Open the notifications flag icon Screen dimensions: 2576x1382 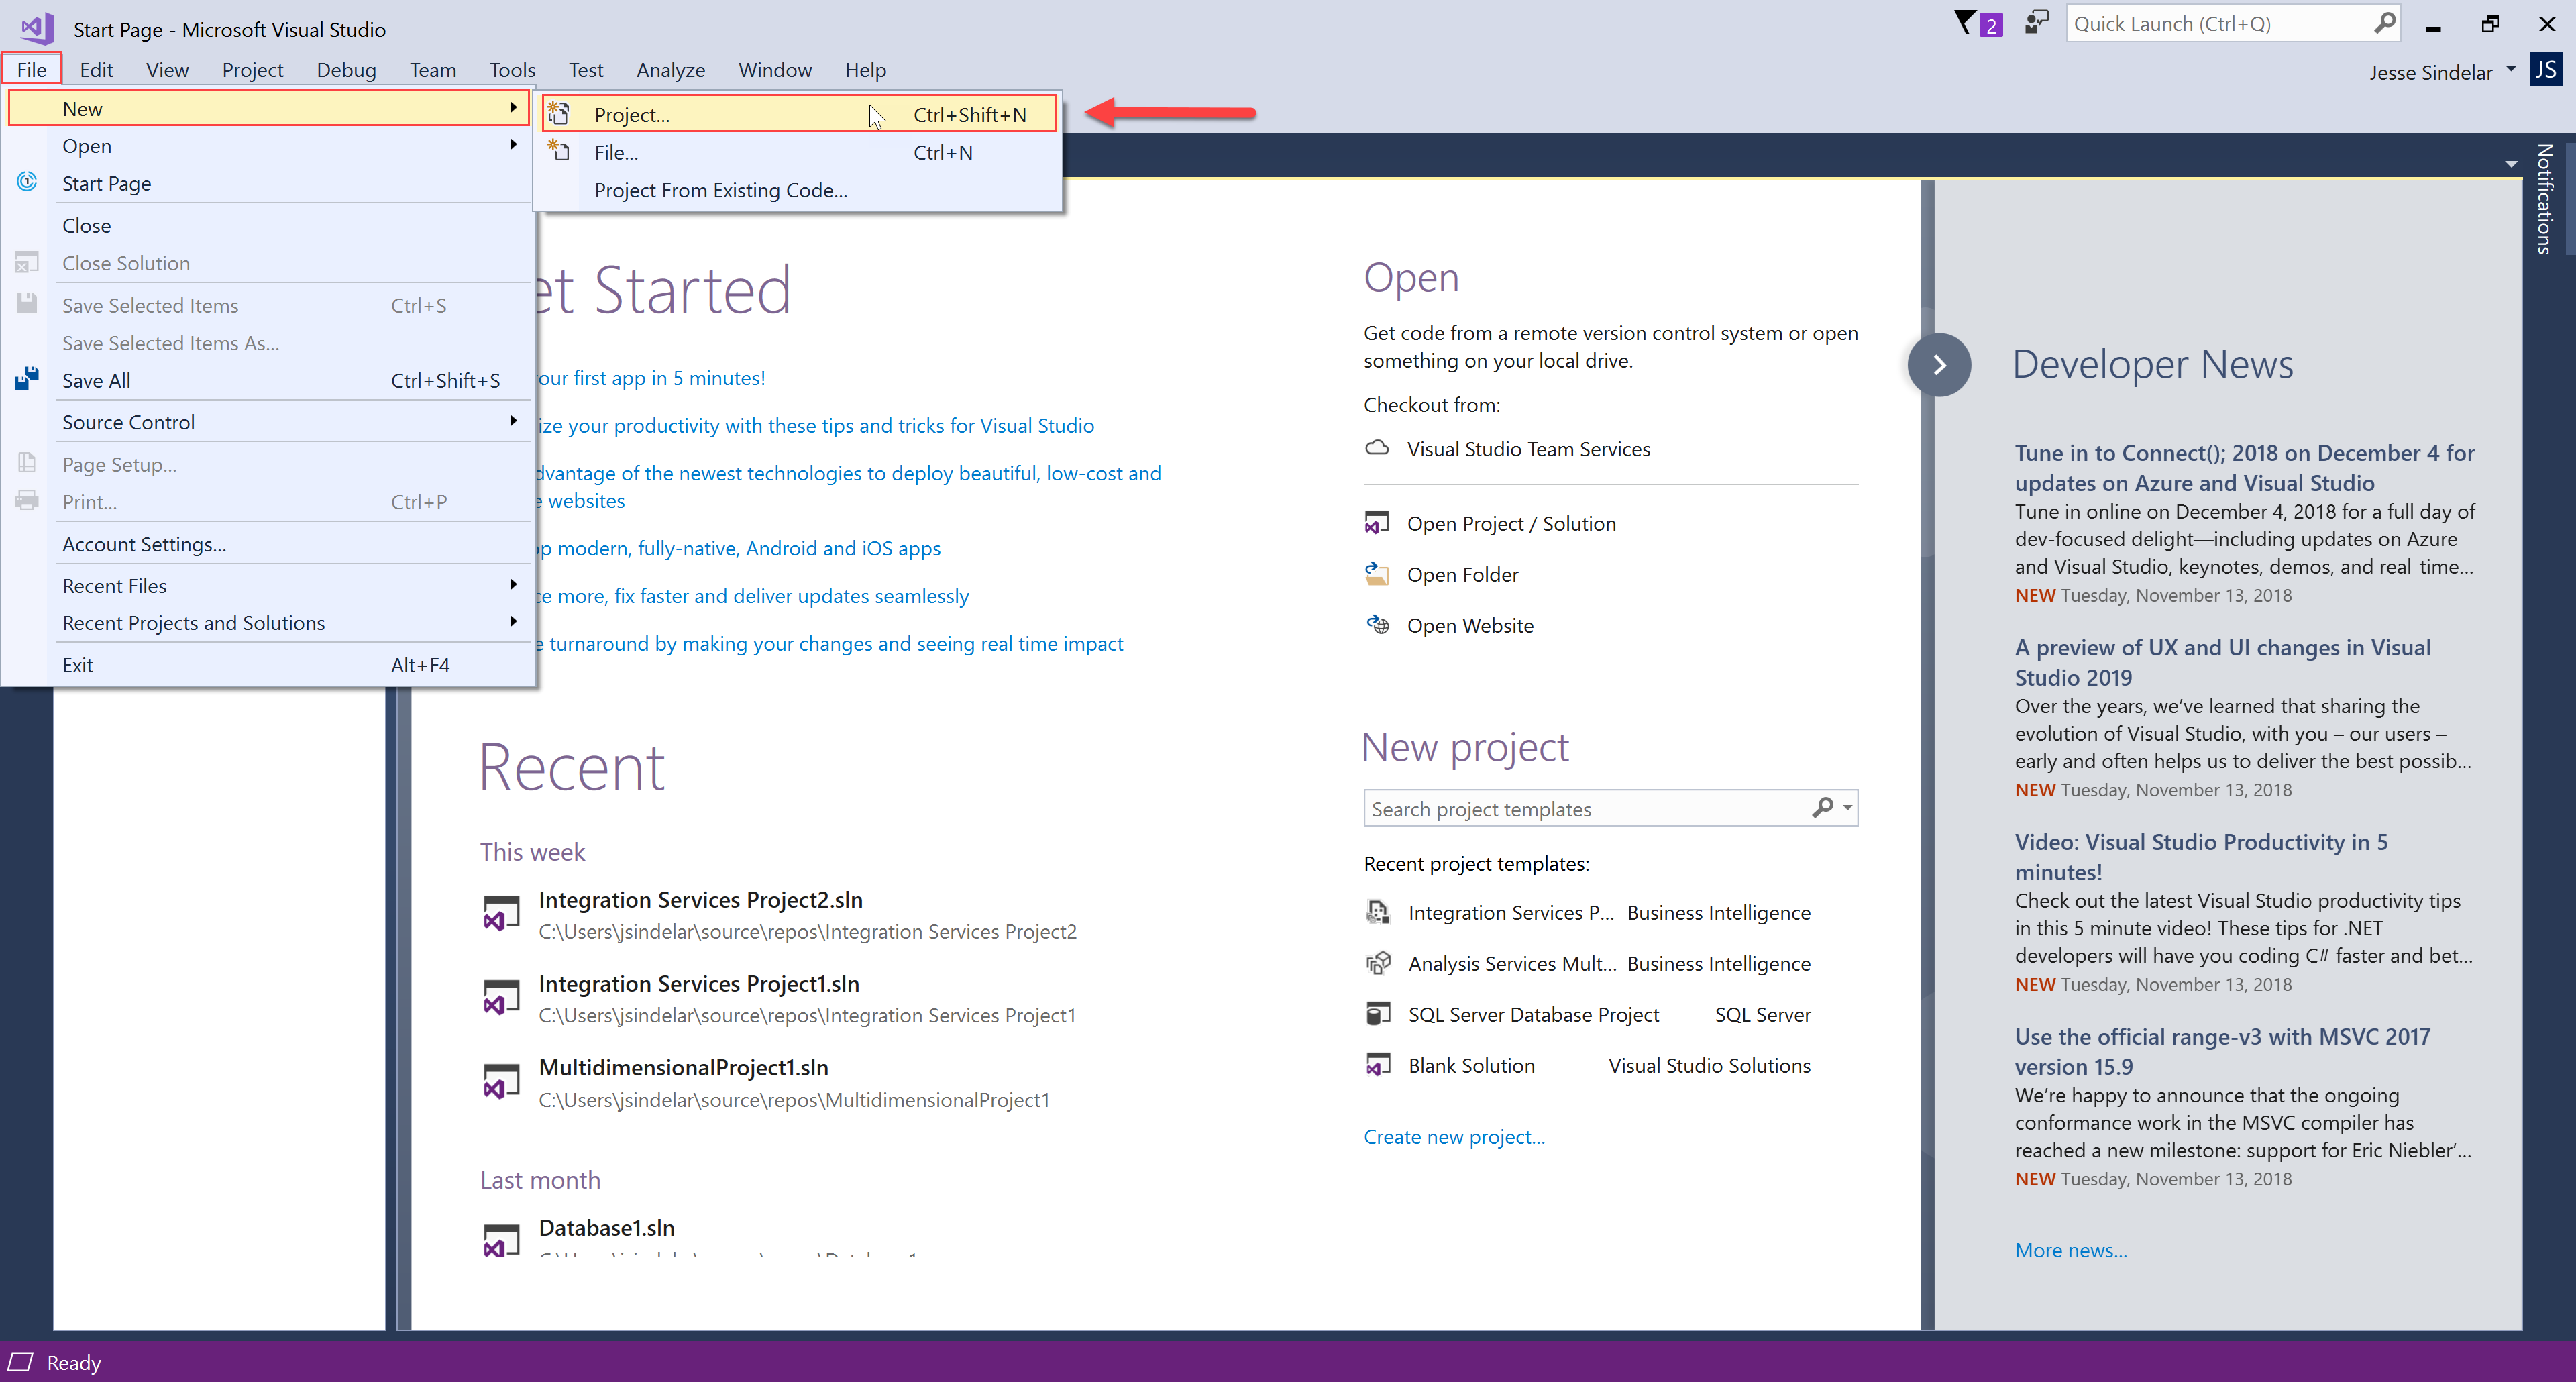click(1966, 22)
